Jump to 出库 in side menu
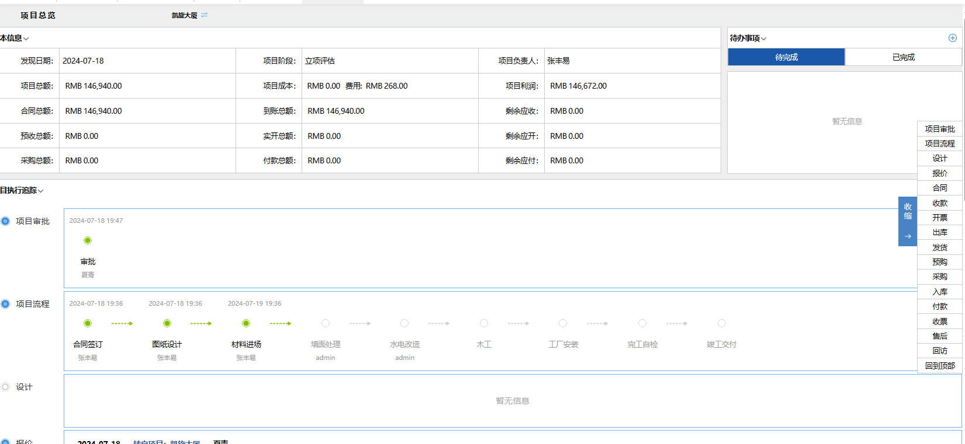Image resolution: width=965 pixels, height=444 pixels. point(940,232)
